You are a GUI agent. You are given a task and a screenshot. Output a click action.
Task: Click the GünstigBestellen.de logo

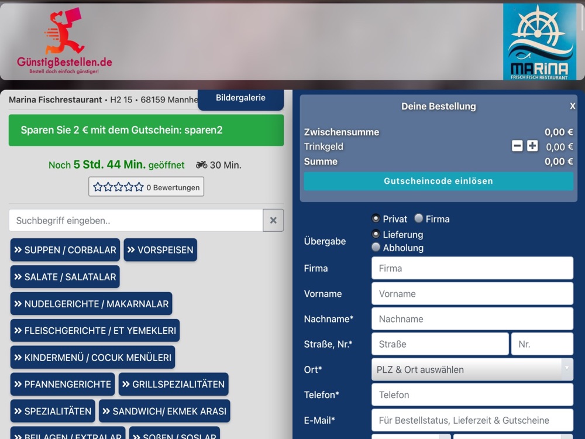pyautogui.click(x=64, y=41)
